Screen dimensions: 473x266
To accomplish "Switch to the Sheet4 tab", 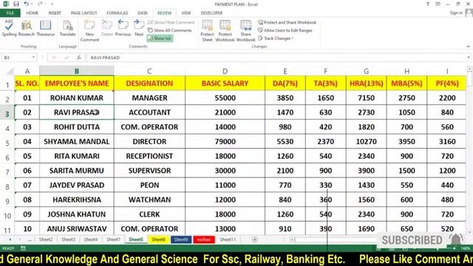I will [91, 239].
